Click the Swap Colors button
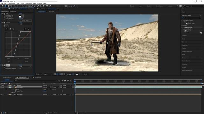The height and width of the screenshot is (114, 204). coord(25,21)
